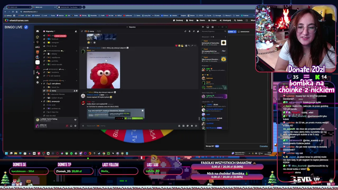Screen dimensions: 338x190
Task: Open Discord direct messages home icon
Action: (x=37, y=31)
